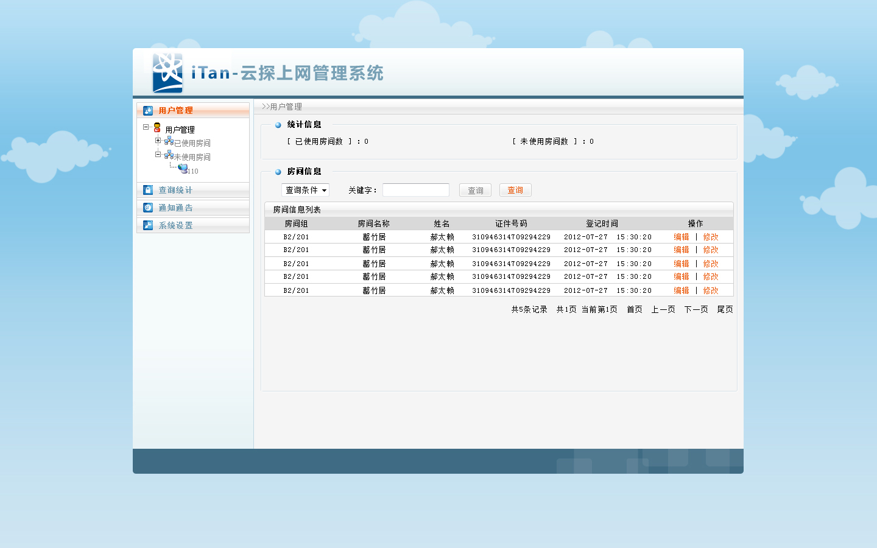Click the 房间名称 column header
The width and height of the screenshot is (877, 548).
[373, 223]
